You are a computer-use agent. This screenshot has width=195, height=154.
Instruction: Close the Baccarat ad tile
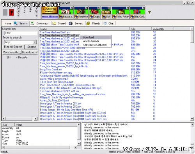point(71,8)
